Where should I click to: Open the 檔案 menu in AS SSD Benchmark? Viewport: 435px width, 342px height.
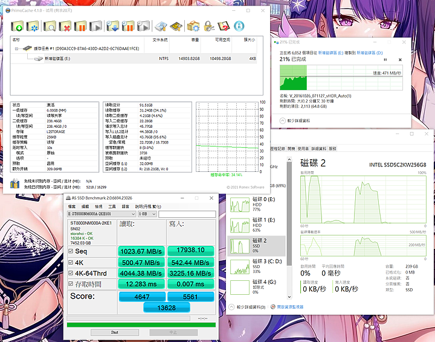(x=72, y=206)
